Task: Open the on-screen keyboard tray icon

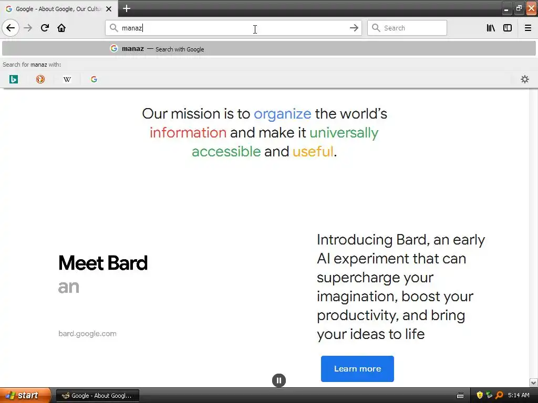Action: (x=460, y=396)
